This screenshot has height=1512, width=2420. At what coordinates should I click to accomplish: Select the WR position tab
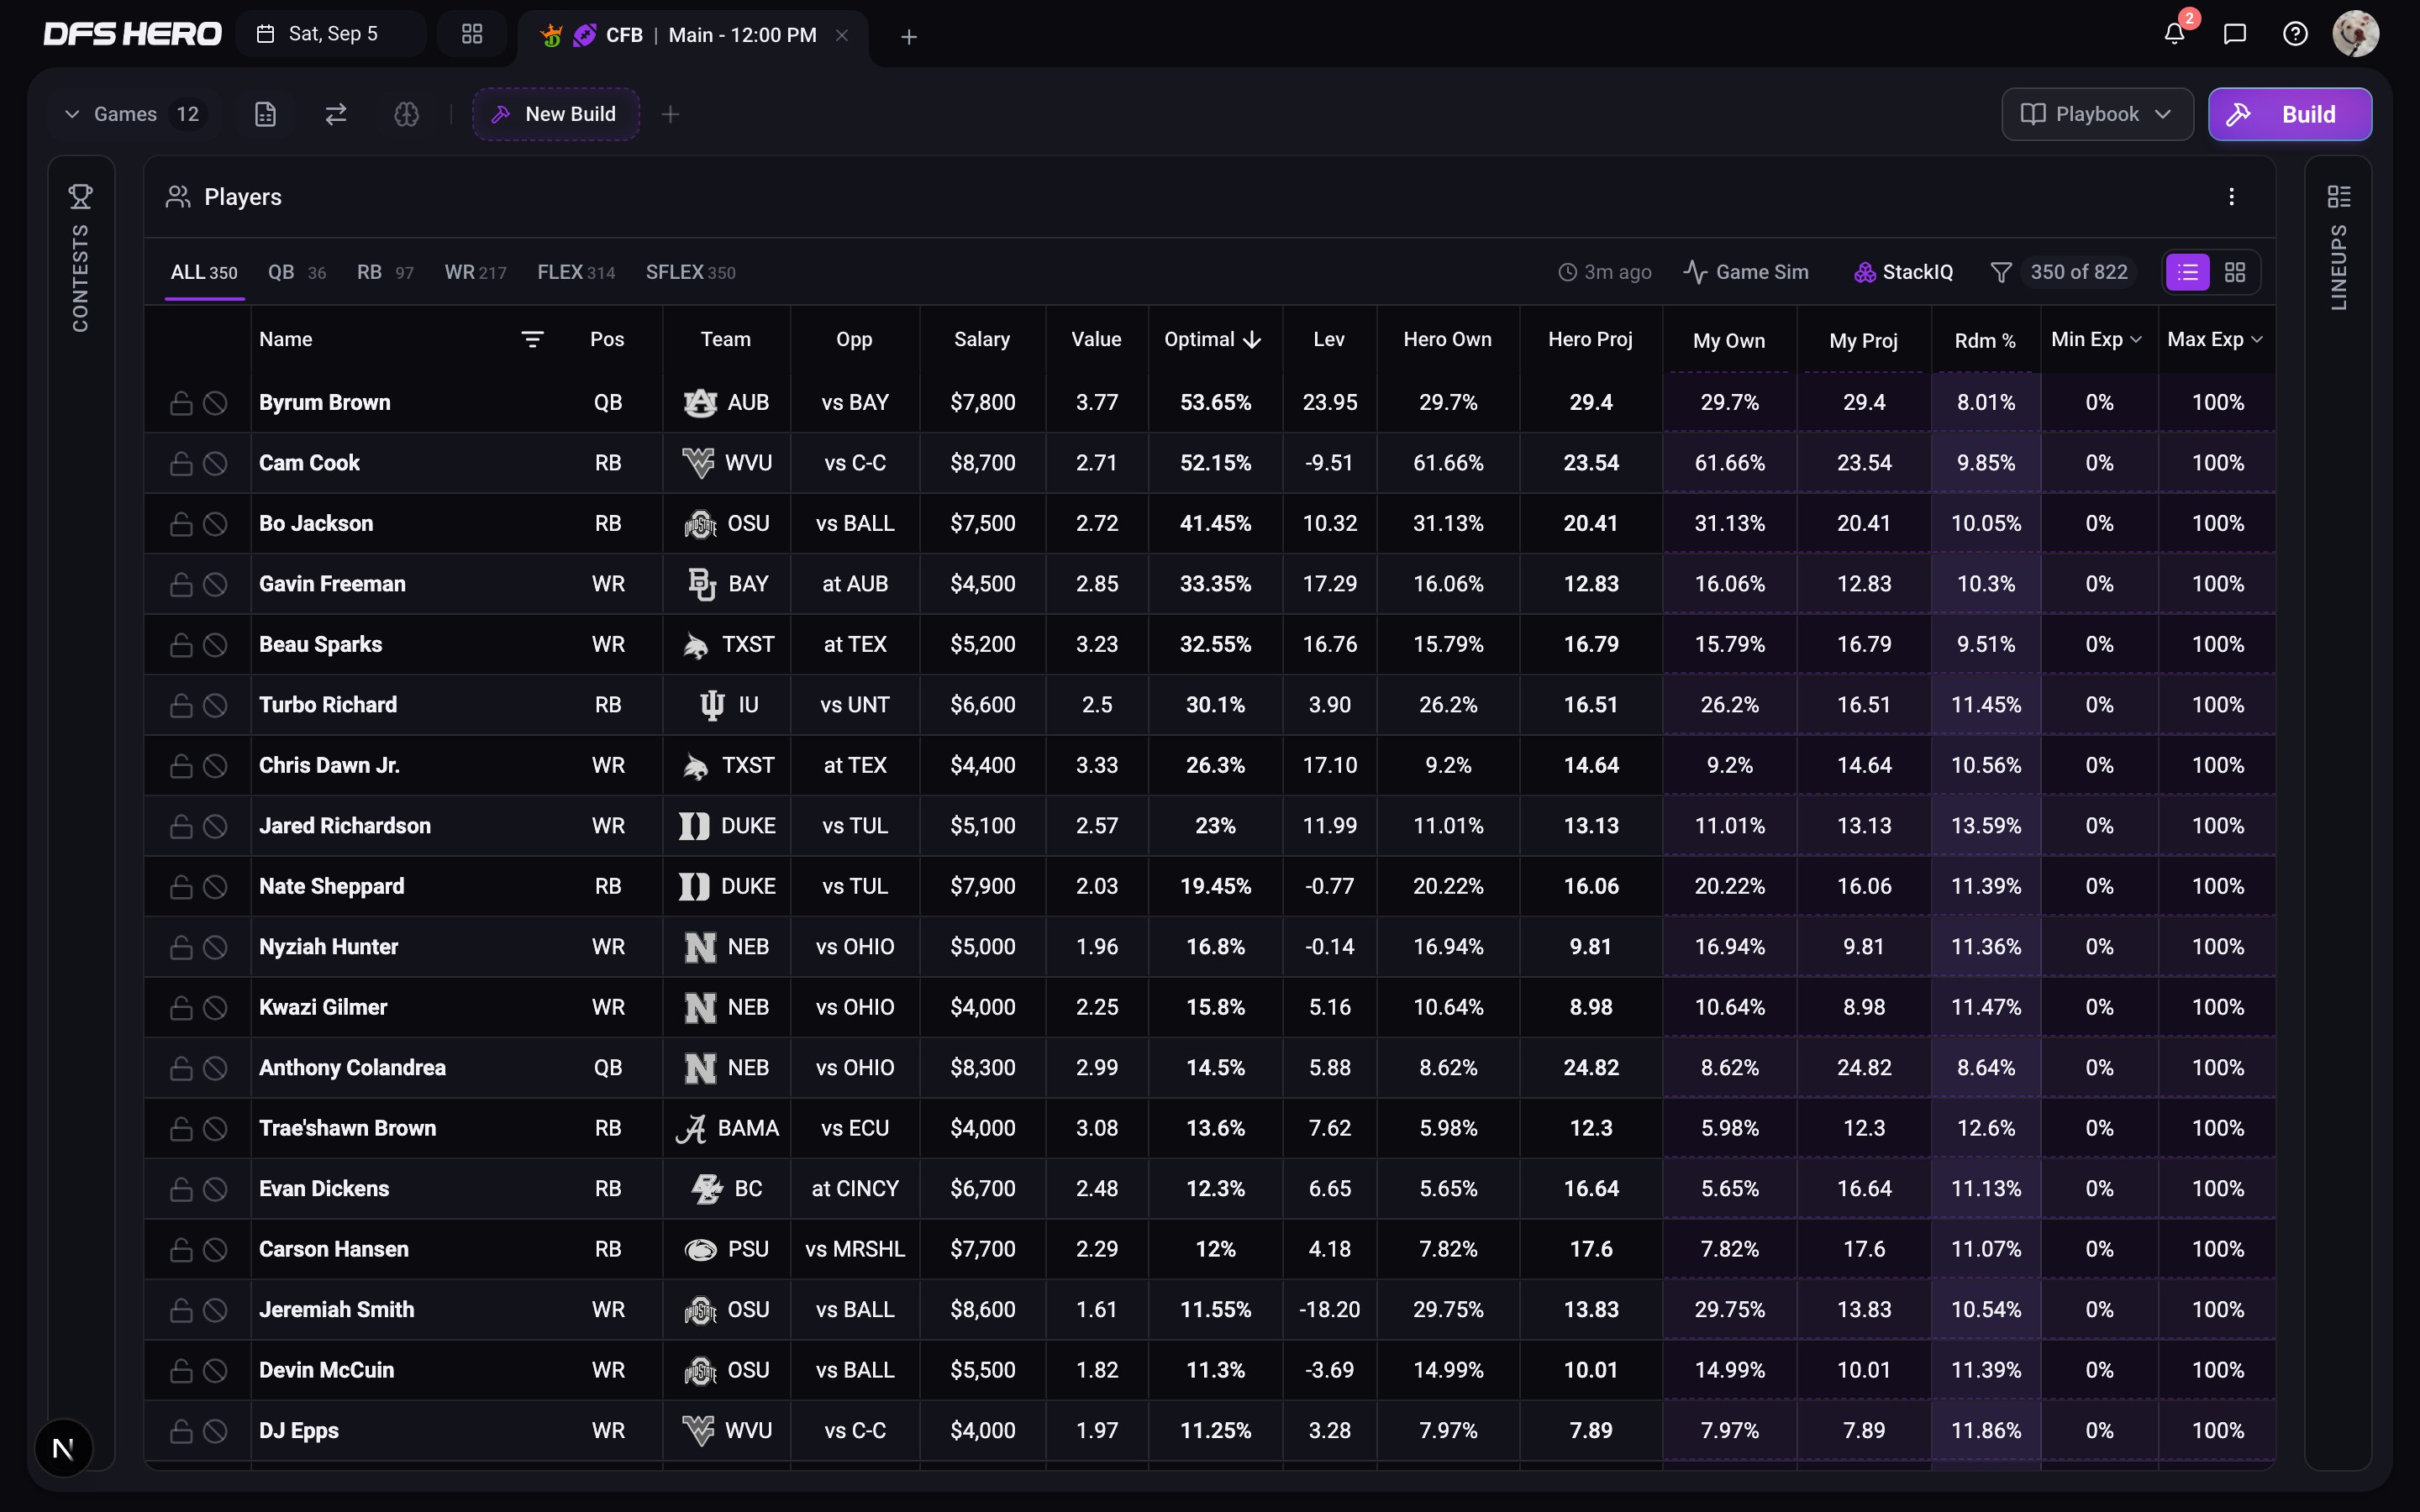475,272
